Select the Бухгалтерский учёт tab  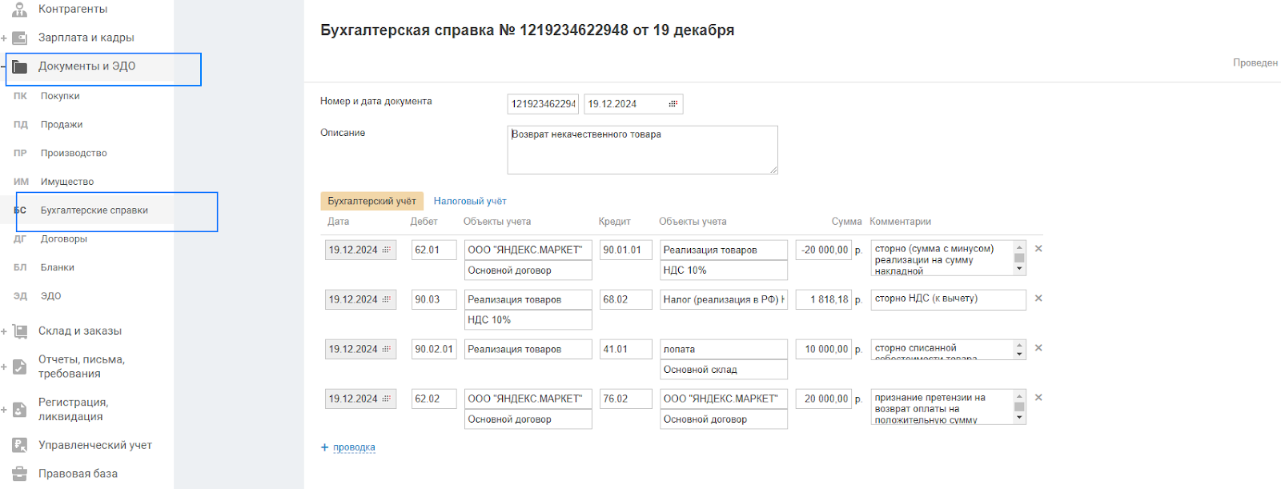tap(371, 201)
